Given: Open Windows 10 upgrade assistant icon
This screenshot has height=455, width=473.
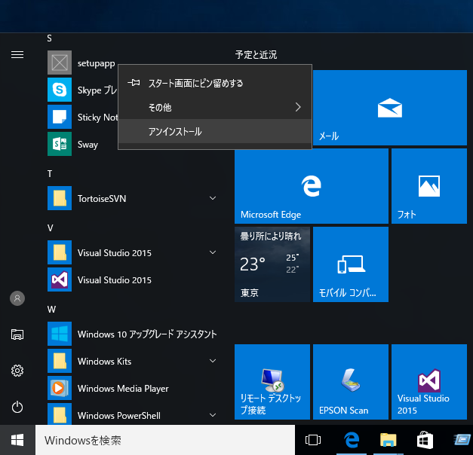Looking at the screenshot, I should point(60,334).
